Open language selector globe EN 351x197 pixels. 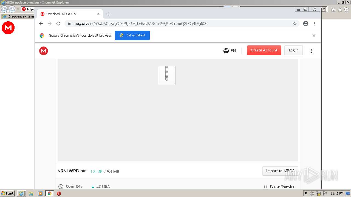coord(230,51)
